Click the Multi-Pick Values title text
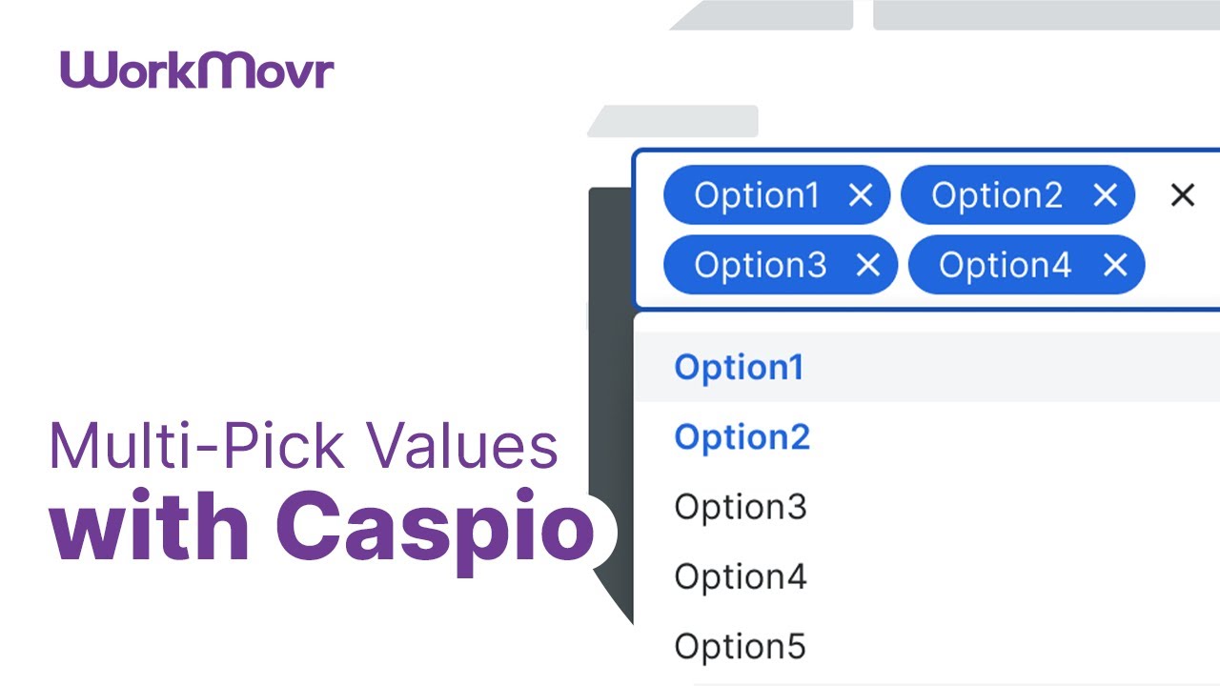The height and width of the screenshot is (686, 1220). (x=303, y=447)
